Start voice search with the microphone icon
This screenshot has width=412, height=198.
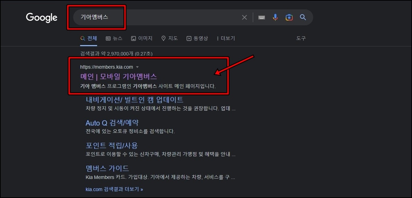point(275,17)
